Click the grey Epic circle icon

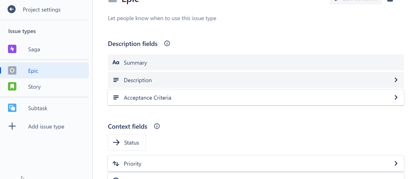point(12,71)
